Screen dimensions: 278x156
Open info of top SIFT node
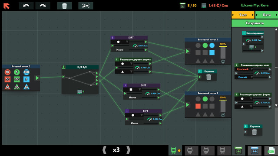point(113,38)
